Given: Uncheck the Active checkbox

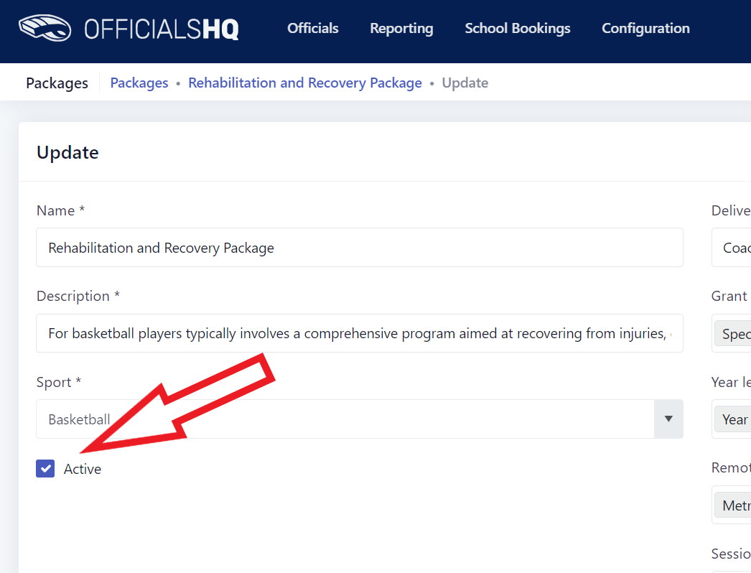Looking at the screenshot, I should [x=45, y=468].
